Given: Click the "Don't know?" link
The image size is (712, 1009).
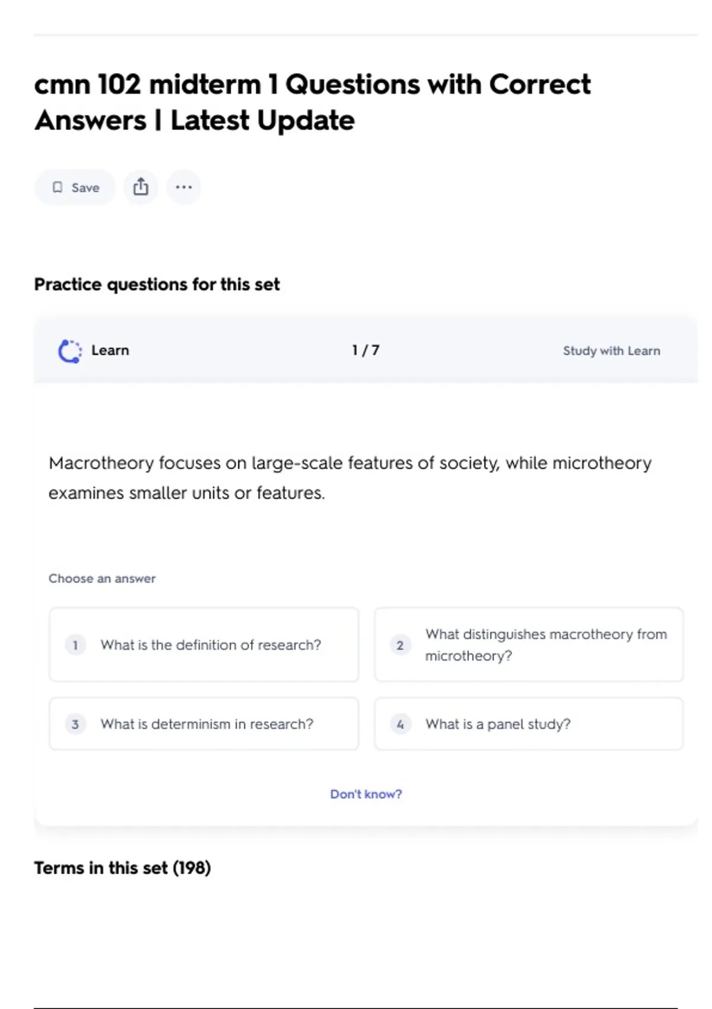Looking at the screenshot, I should click(366, 794).
